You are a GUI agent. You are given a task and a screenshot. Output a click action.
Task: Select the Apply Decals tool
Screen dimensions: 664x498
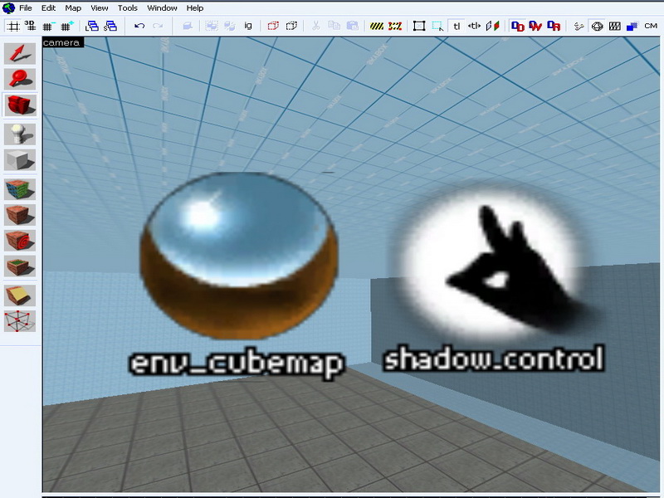[20, 242]
